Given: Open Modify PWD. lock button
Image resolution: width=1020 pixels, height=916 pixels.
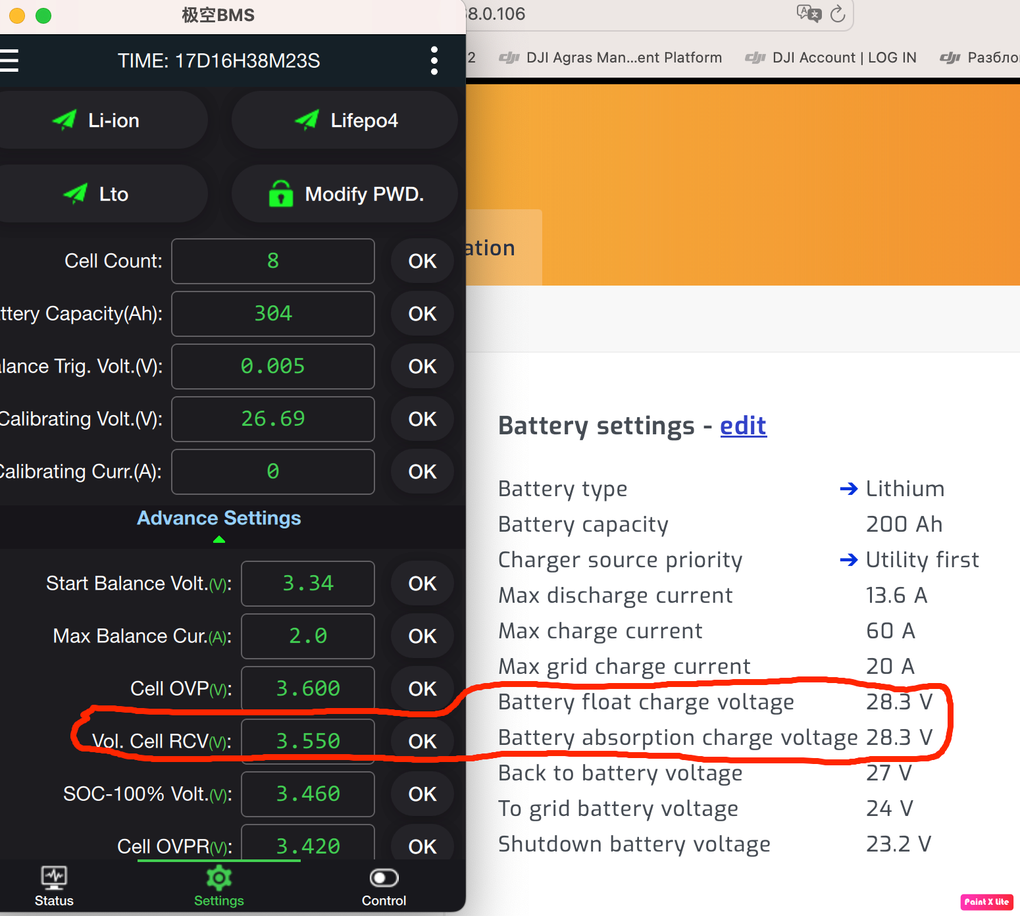Looking at the screenshot, I should coord(345,194).
